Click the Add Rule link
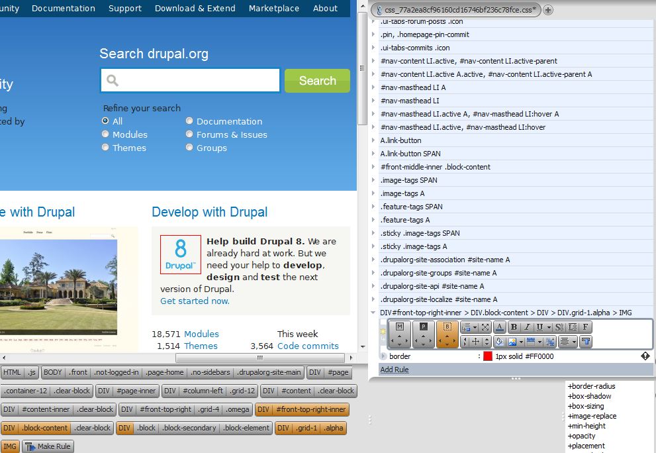The image size is (656, 453). coord(394,370)
